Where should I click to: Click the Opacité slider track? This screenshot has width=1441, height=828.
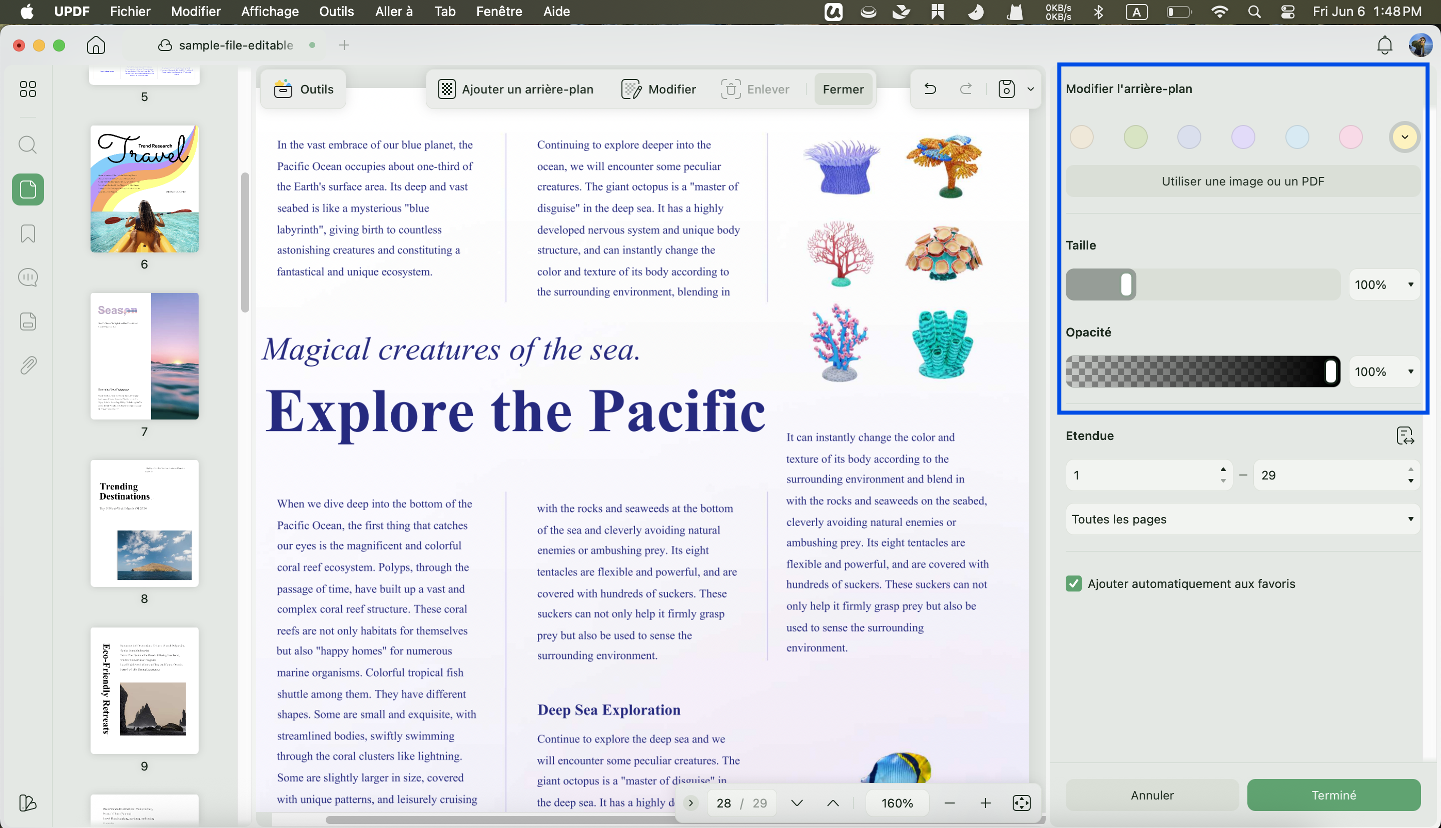[x=1203, y=371]
